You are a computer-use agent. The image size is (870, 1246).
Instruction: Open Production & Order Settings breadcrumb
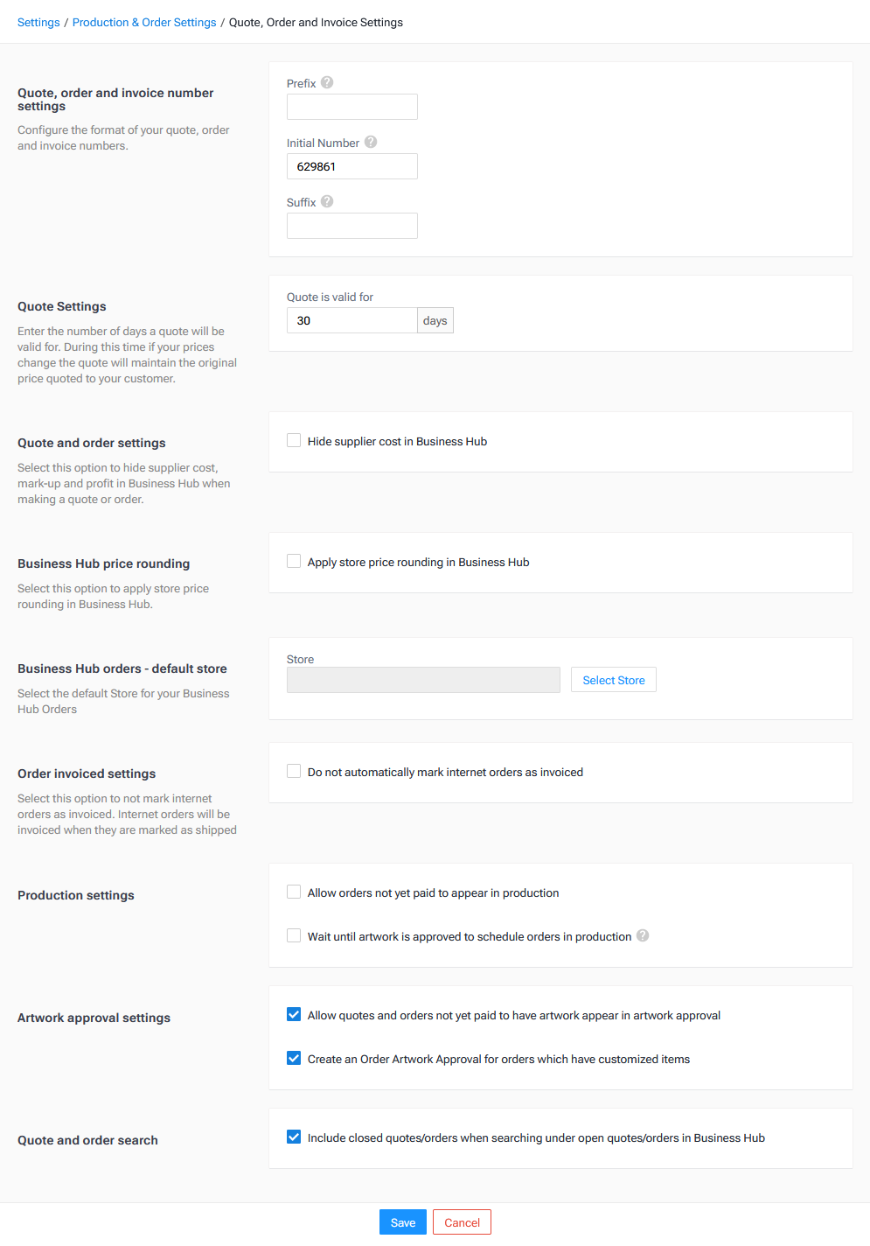[x=143, y=22]
